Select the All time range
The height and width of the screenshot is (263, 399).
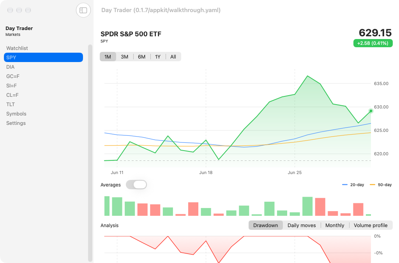click(x=173, y=57)
